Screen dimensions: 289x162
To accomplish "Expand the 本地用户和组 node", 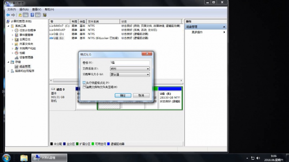I will pos(13,48).
